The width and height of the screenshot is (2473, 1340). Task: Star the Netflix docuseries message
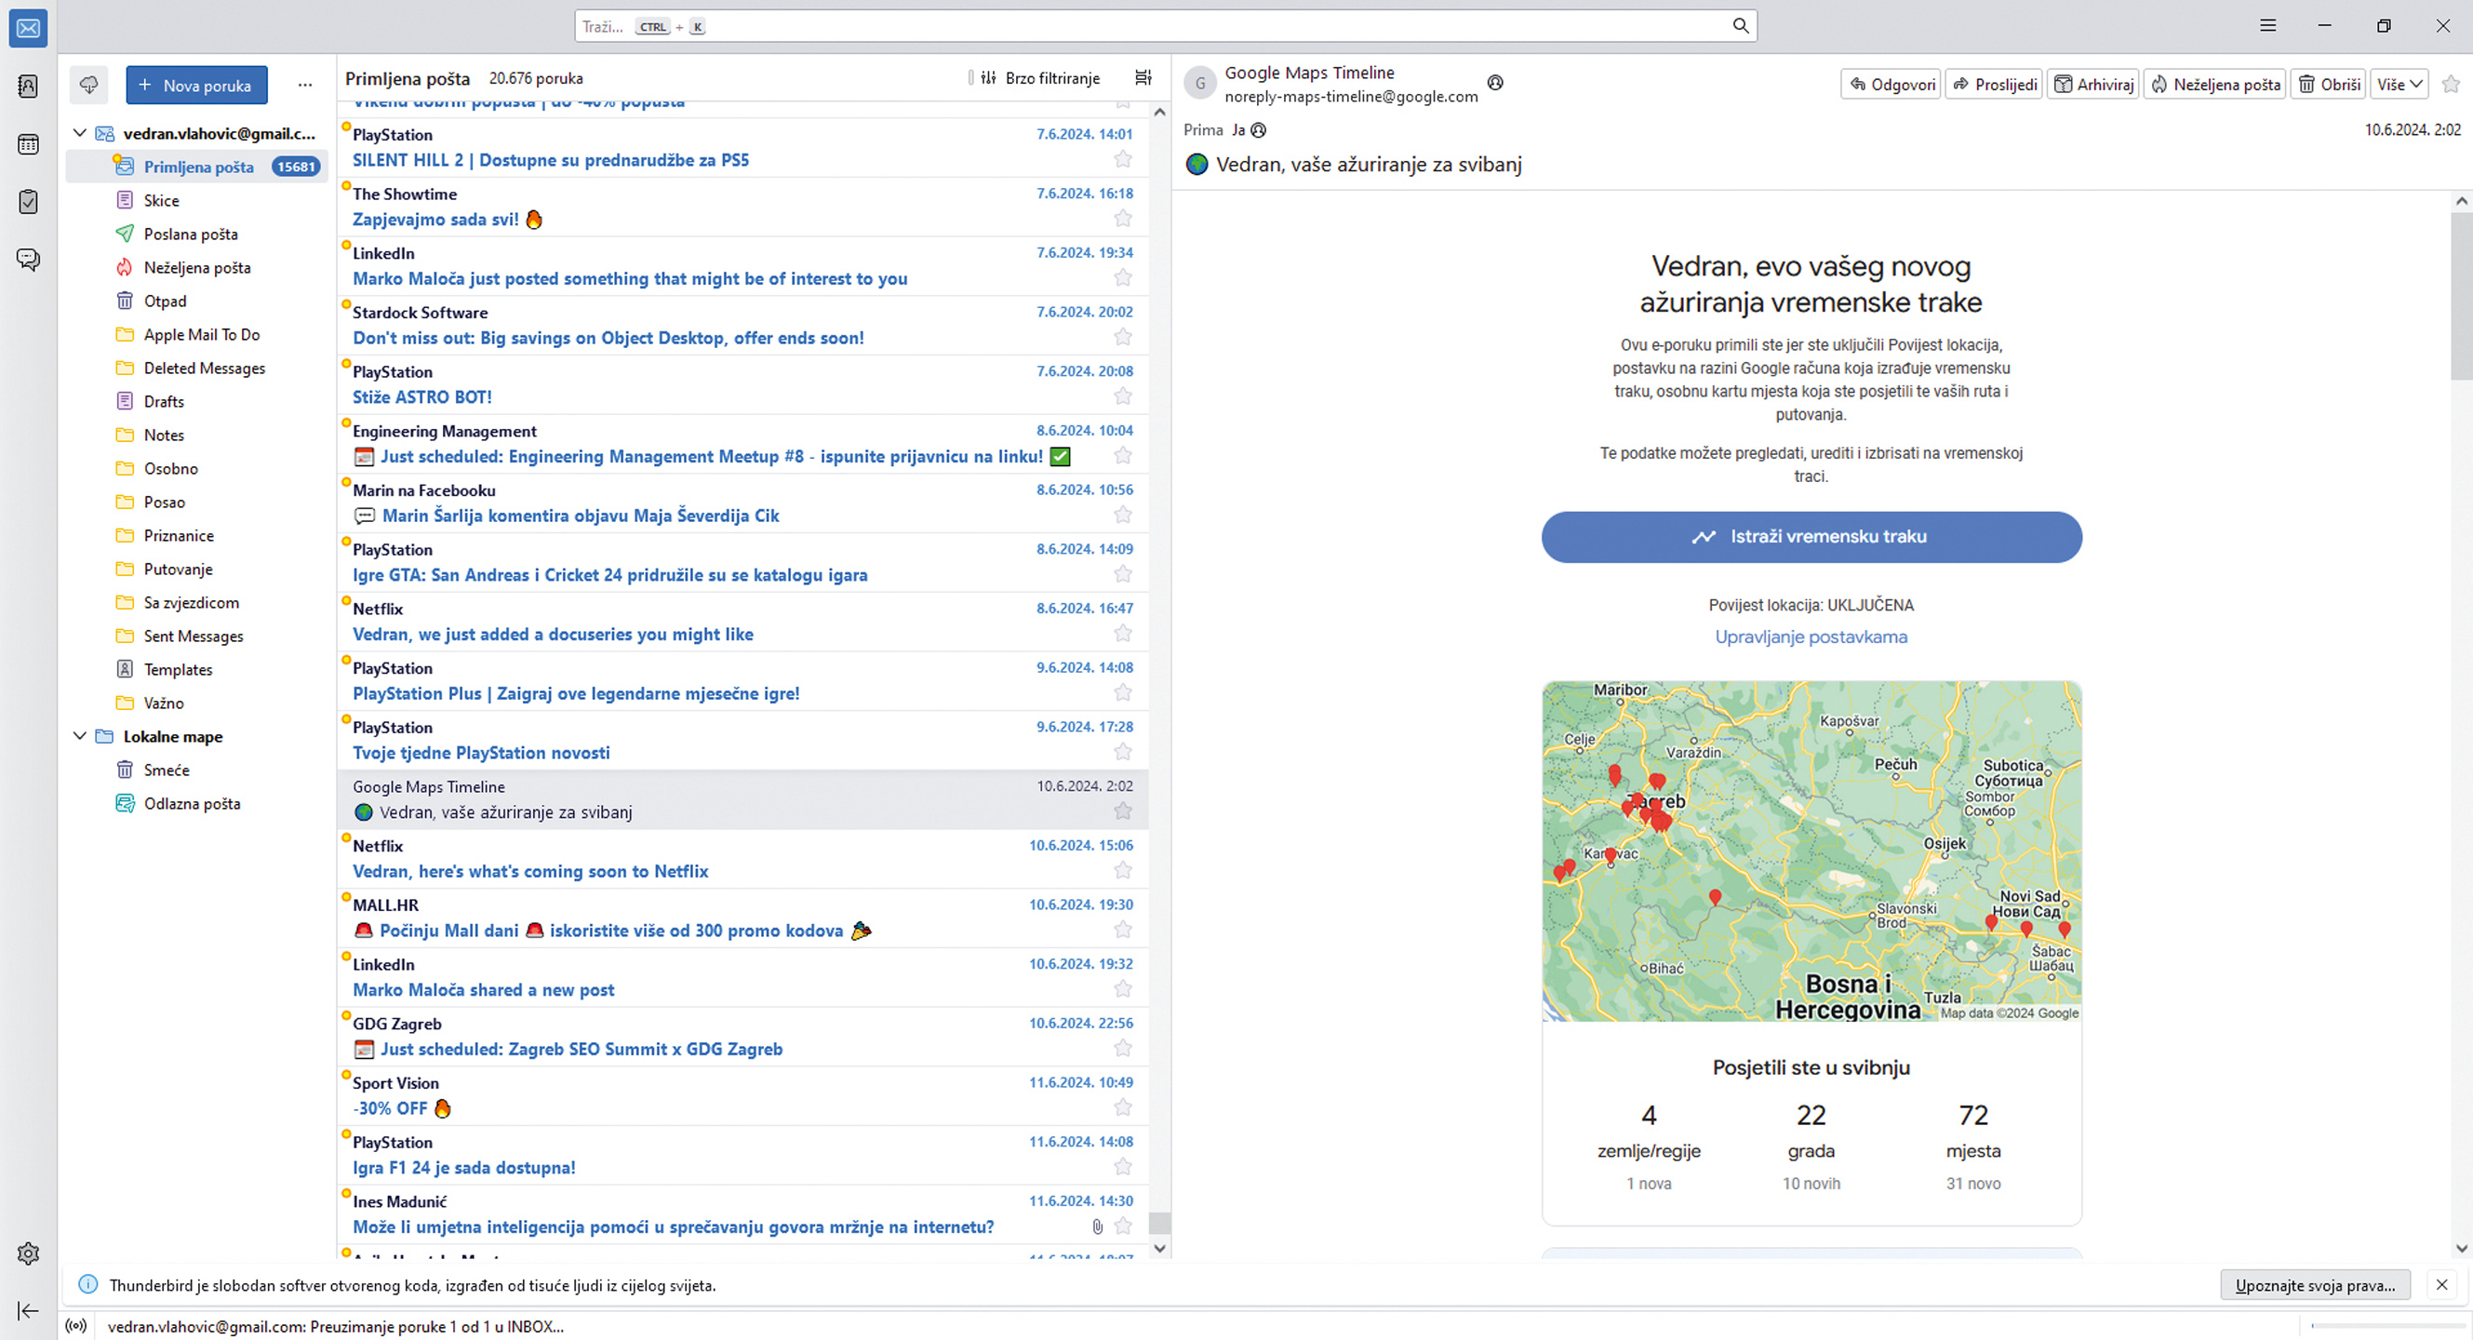coord(1122,634)
